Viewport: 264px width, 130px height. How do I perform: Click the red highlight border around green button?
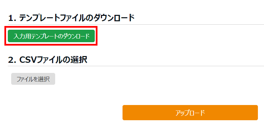(x=51, y=27)
